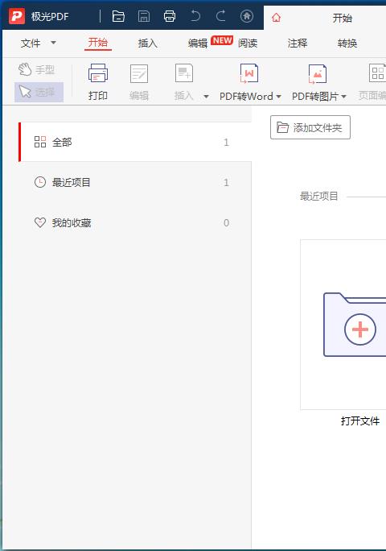The image size is (386, 551).
Task: Expand the 文件 menu dropdown arrow
Action: tap(53, 43)
